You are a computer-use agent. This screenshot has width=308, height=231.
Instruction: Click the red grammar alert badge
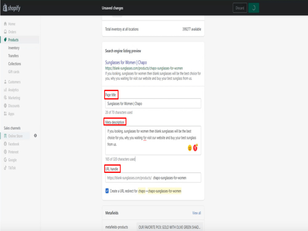point(195,148)
